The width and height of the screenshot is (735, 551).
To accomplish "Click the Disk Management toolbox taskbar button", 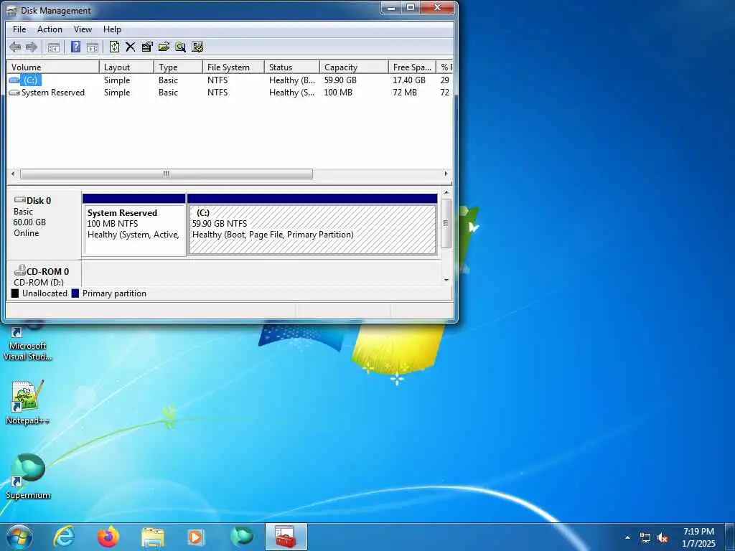I will 286,537.
